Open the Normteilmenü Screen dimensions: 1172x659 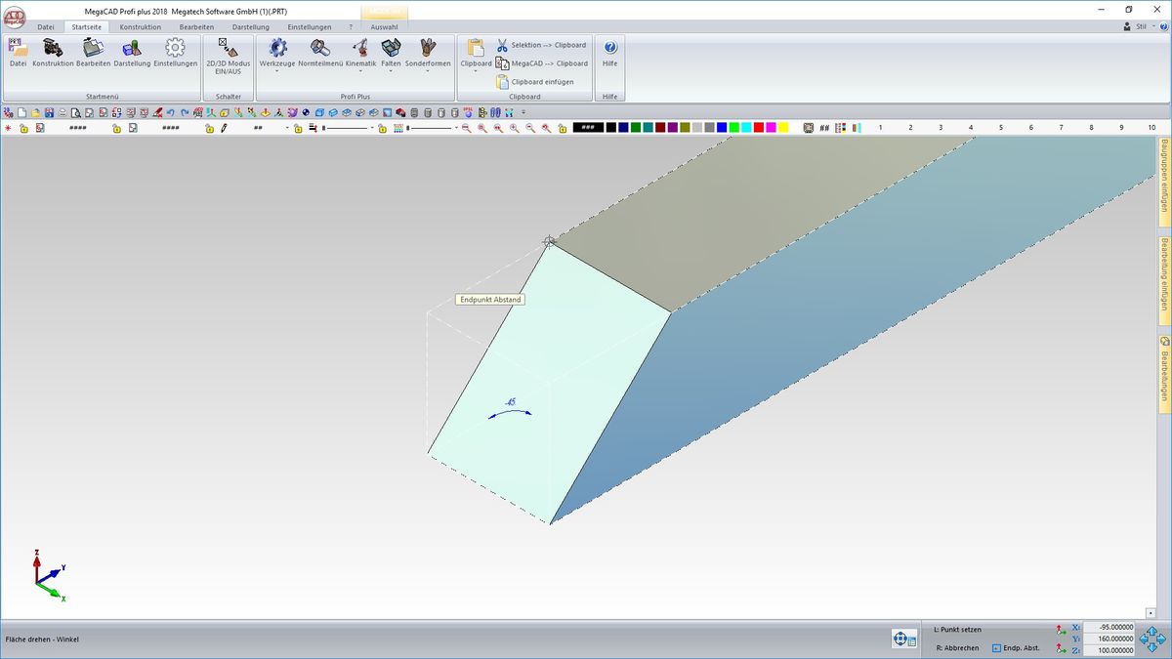click(320, 52)
